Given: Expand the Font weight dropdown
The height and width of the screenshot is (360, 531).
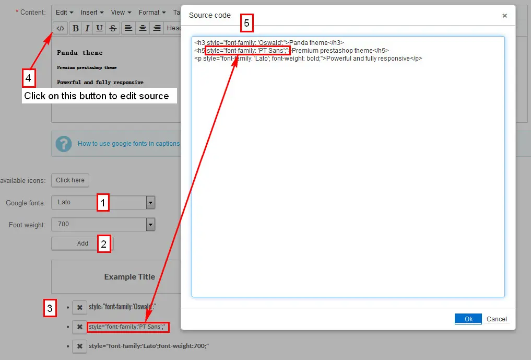Looking at the screenshot, I should [x=150, y=225].
